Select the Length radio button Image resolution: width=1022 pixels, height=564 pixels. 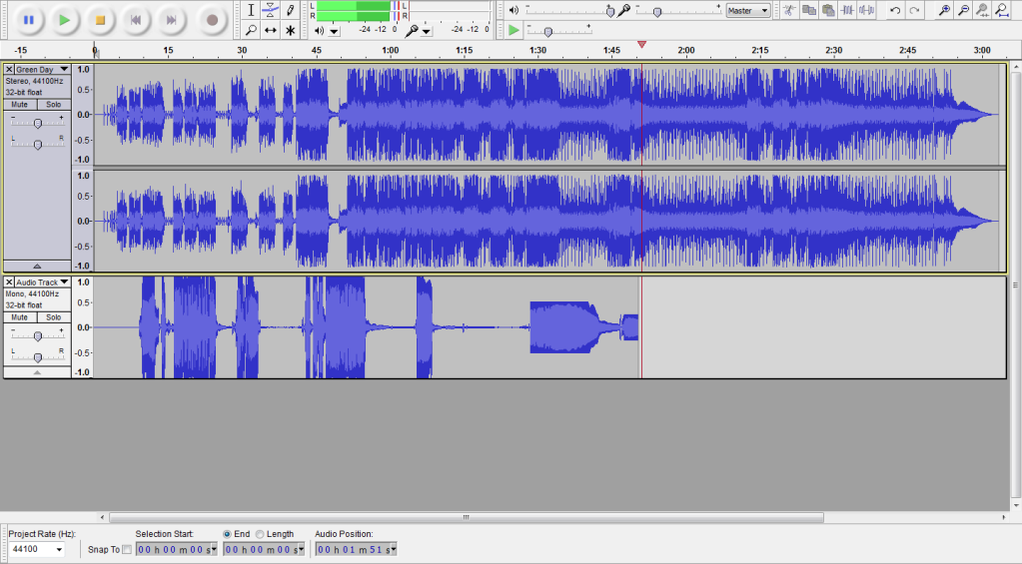pyautogui.click(x=261, y=534)
